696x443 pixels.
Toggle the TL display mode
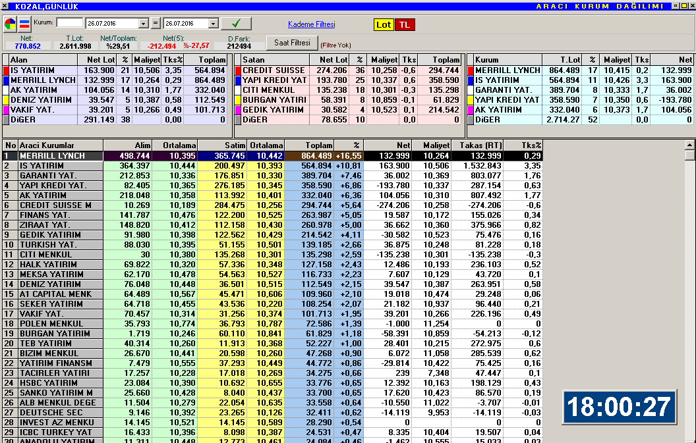click(x=404, y=24)
